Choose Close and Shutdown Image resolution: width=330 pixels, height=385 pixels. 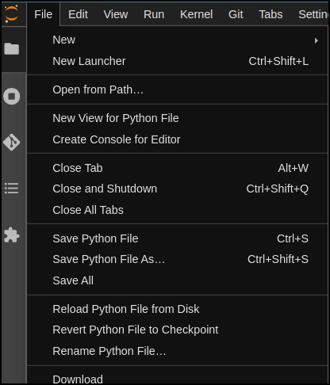tap(177, 189)
